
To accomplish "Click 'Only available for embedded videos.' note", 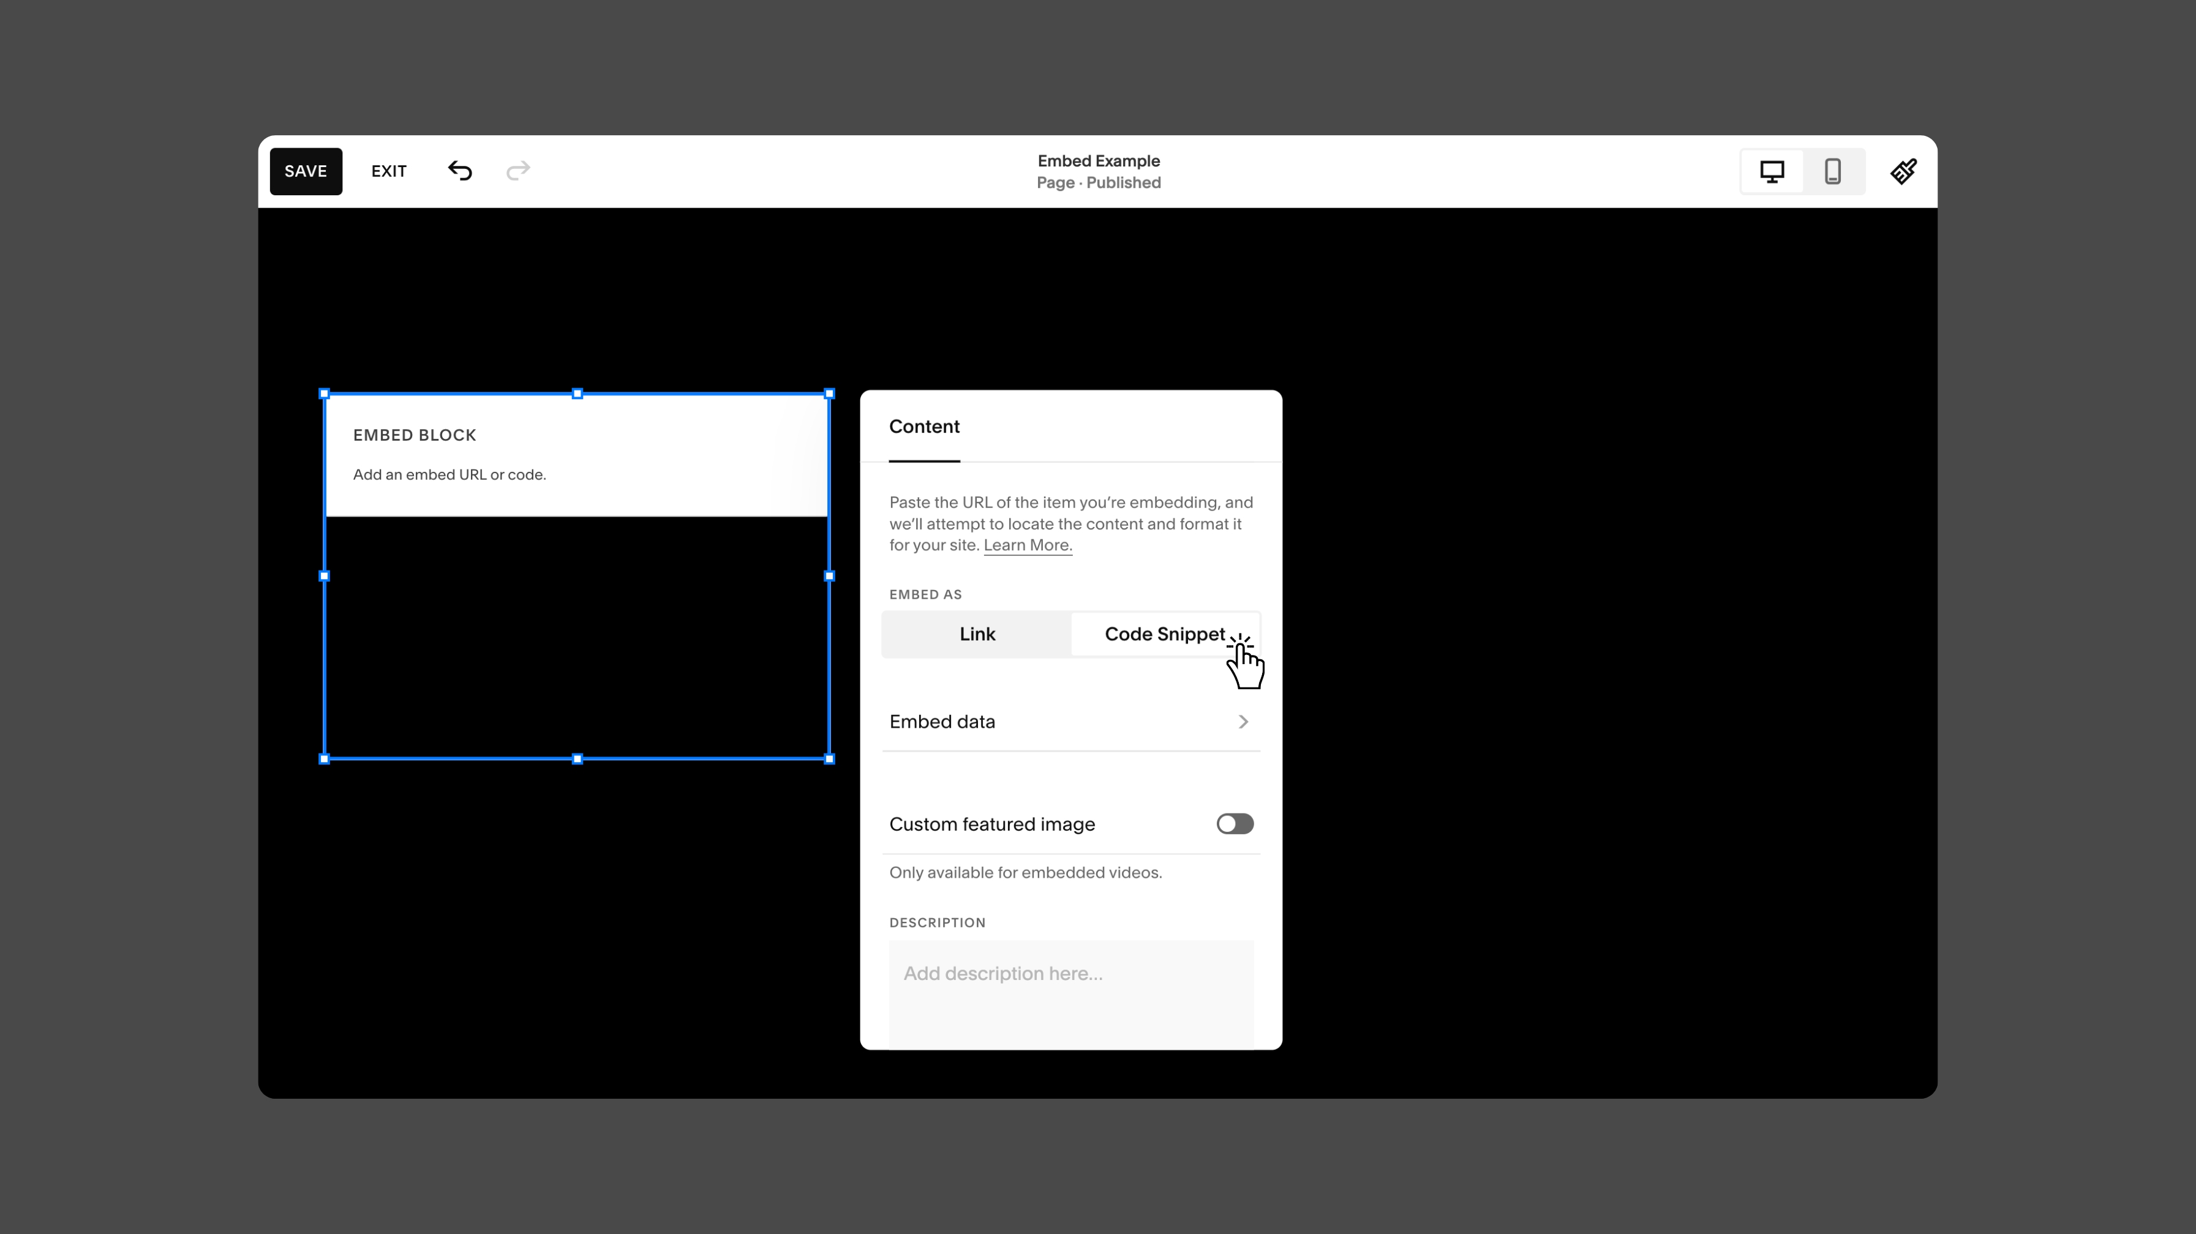I will 1025,873.
